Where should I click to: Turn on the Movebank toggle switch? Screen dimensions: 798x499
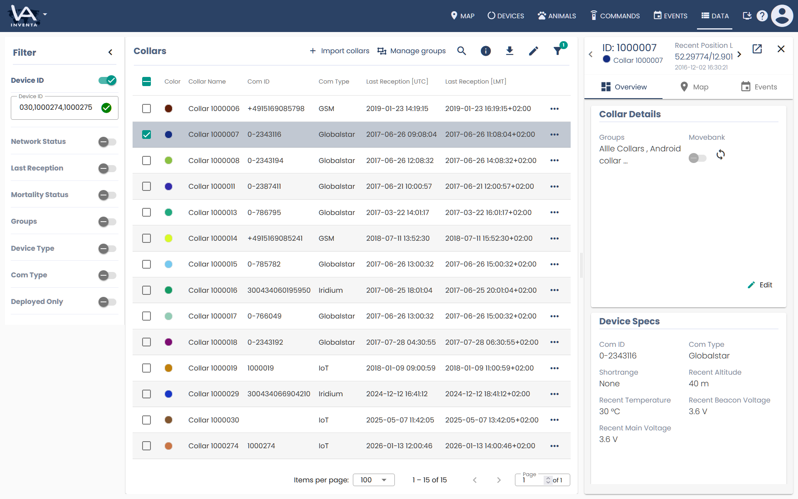697,158
